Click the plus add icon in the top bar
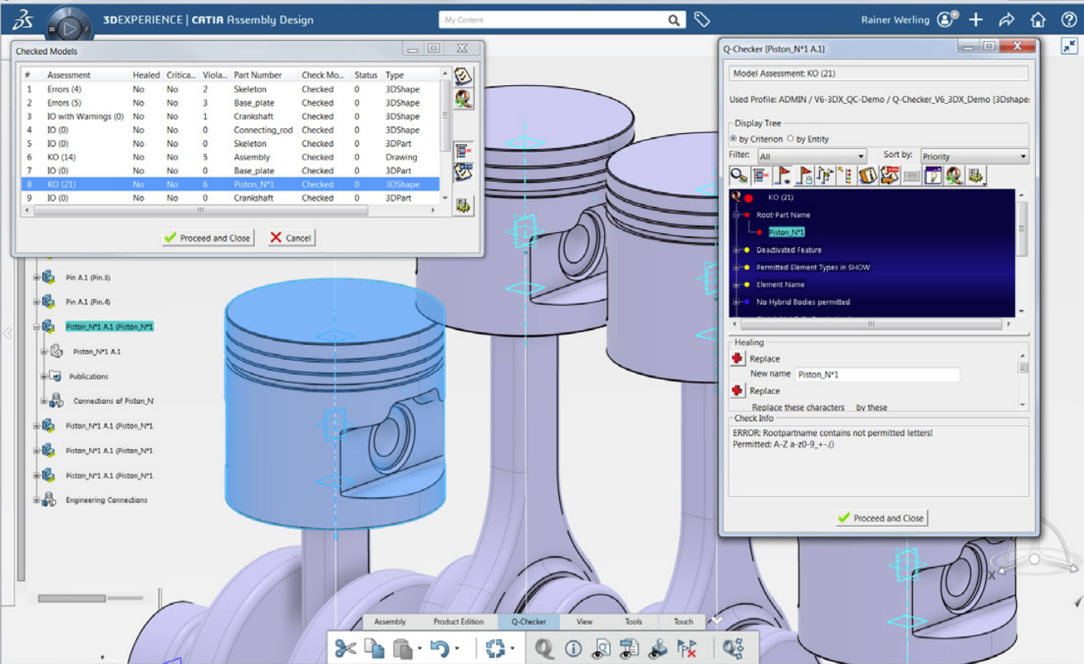 pyautogui.click(x=976, y=19)
